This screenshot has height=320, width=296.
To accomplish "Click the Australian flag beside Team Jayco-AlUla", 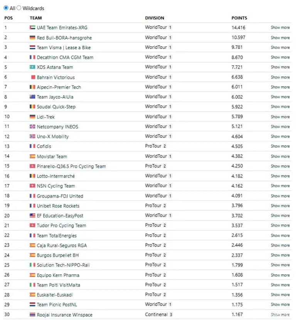I will (32, 97).
